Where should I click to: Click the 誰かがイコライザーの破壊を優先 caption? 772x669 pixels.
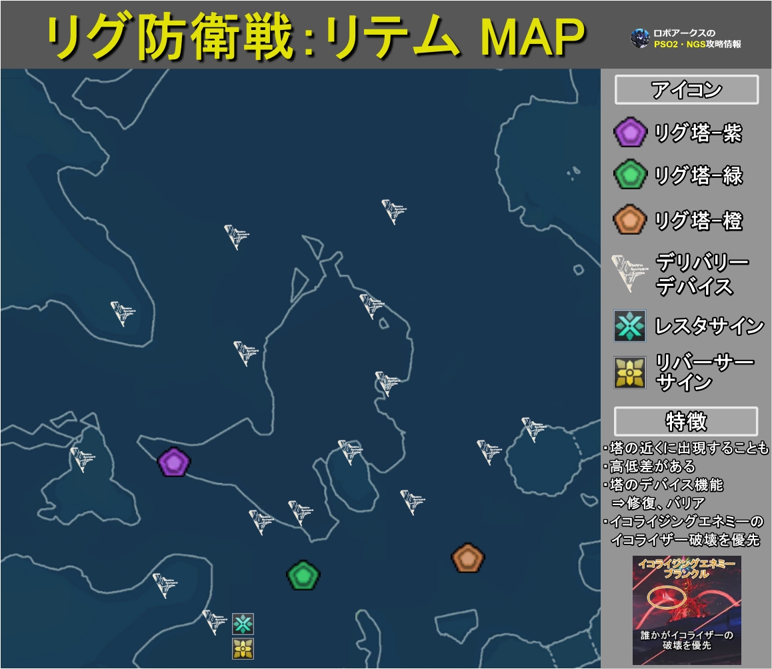pyautogui.click(x=687, y=640)
